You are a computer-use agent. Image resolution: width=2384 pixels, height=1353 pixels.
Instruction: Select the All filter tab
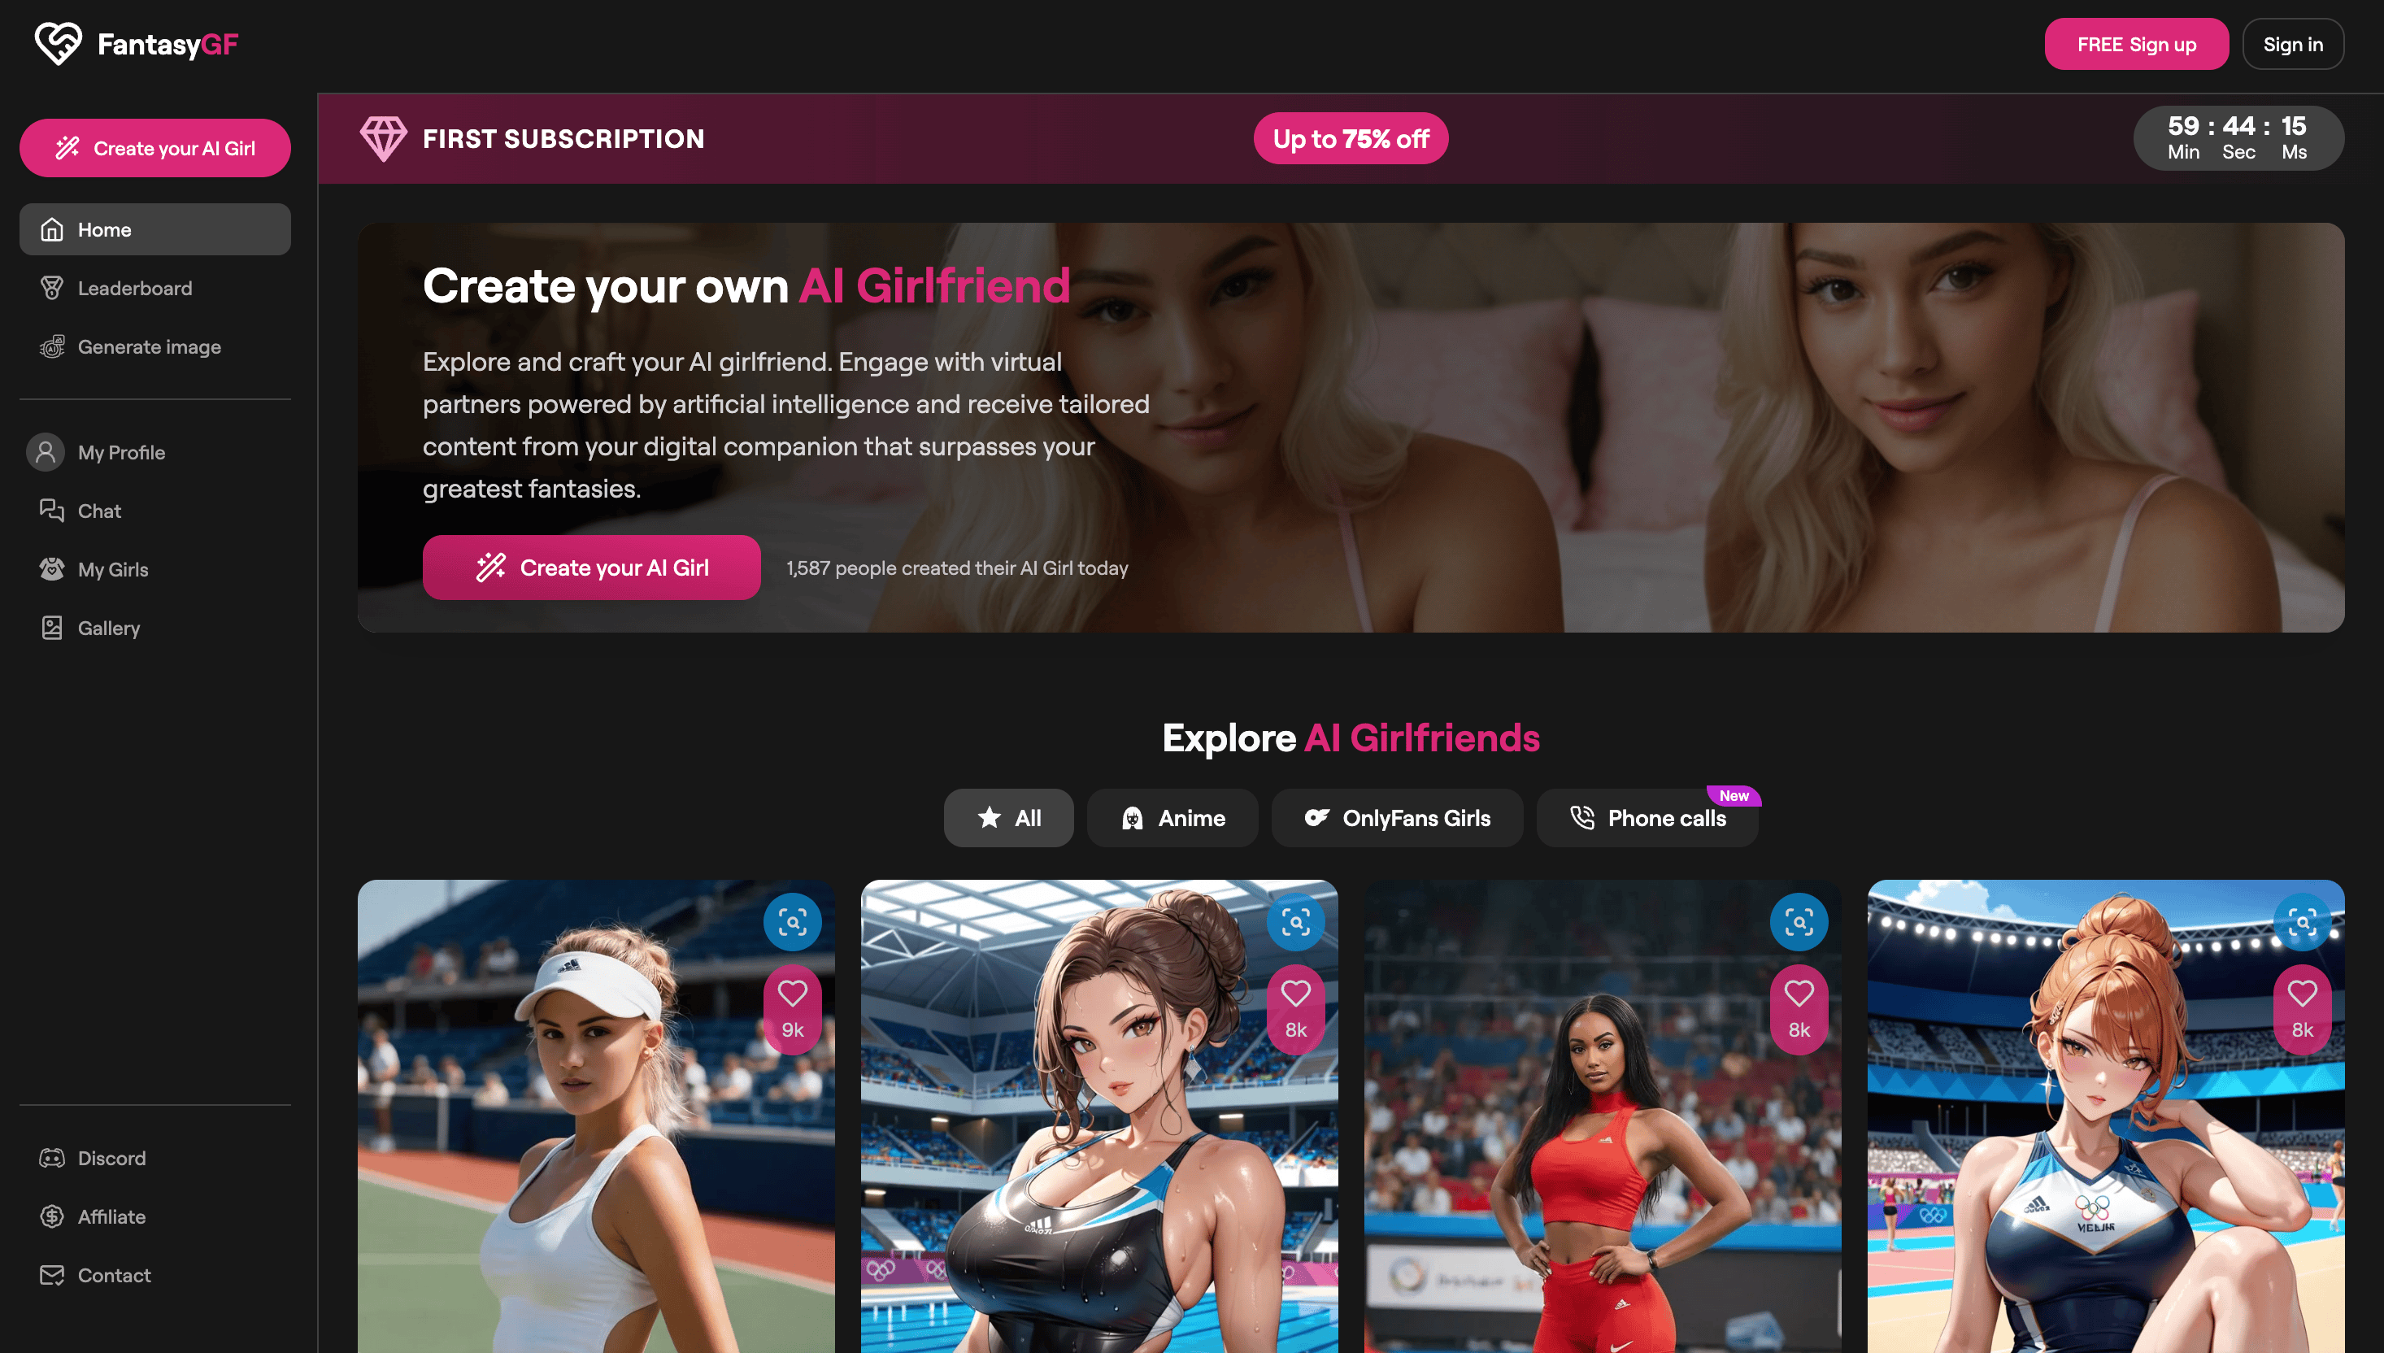click(x=1008, y=817)
